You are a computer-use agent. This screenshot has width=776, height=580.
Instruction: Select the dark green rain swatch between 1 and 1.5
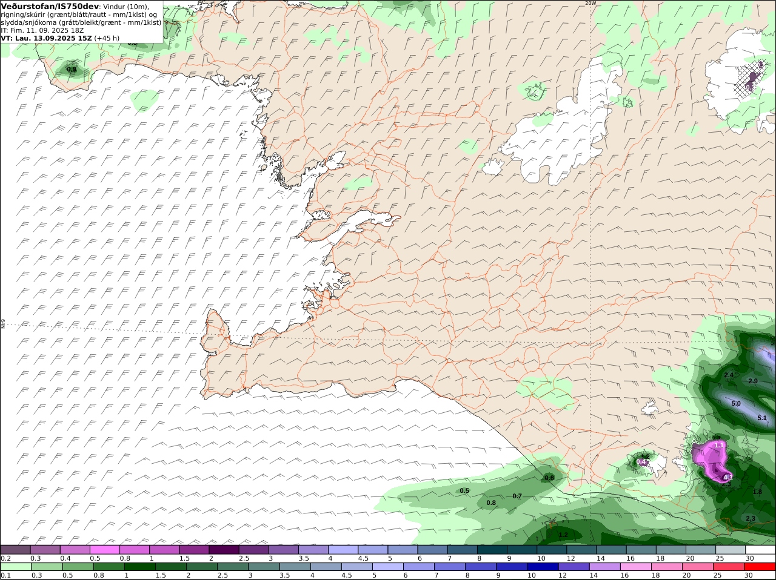(139, 567)
